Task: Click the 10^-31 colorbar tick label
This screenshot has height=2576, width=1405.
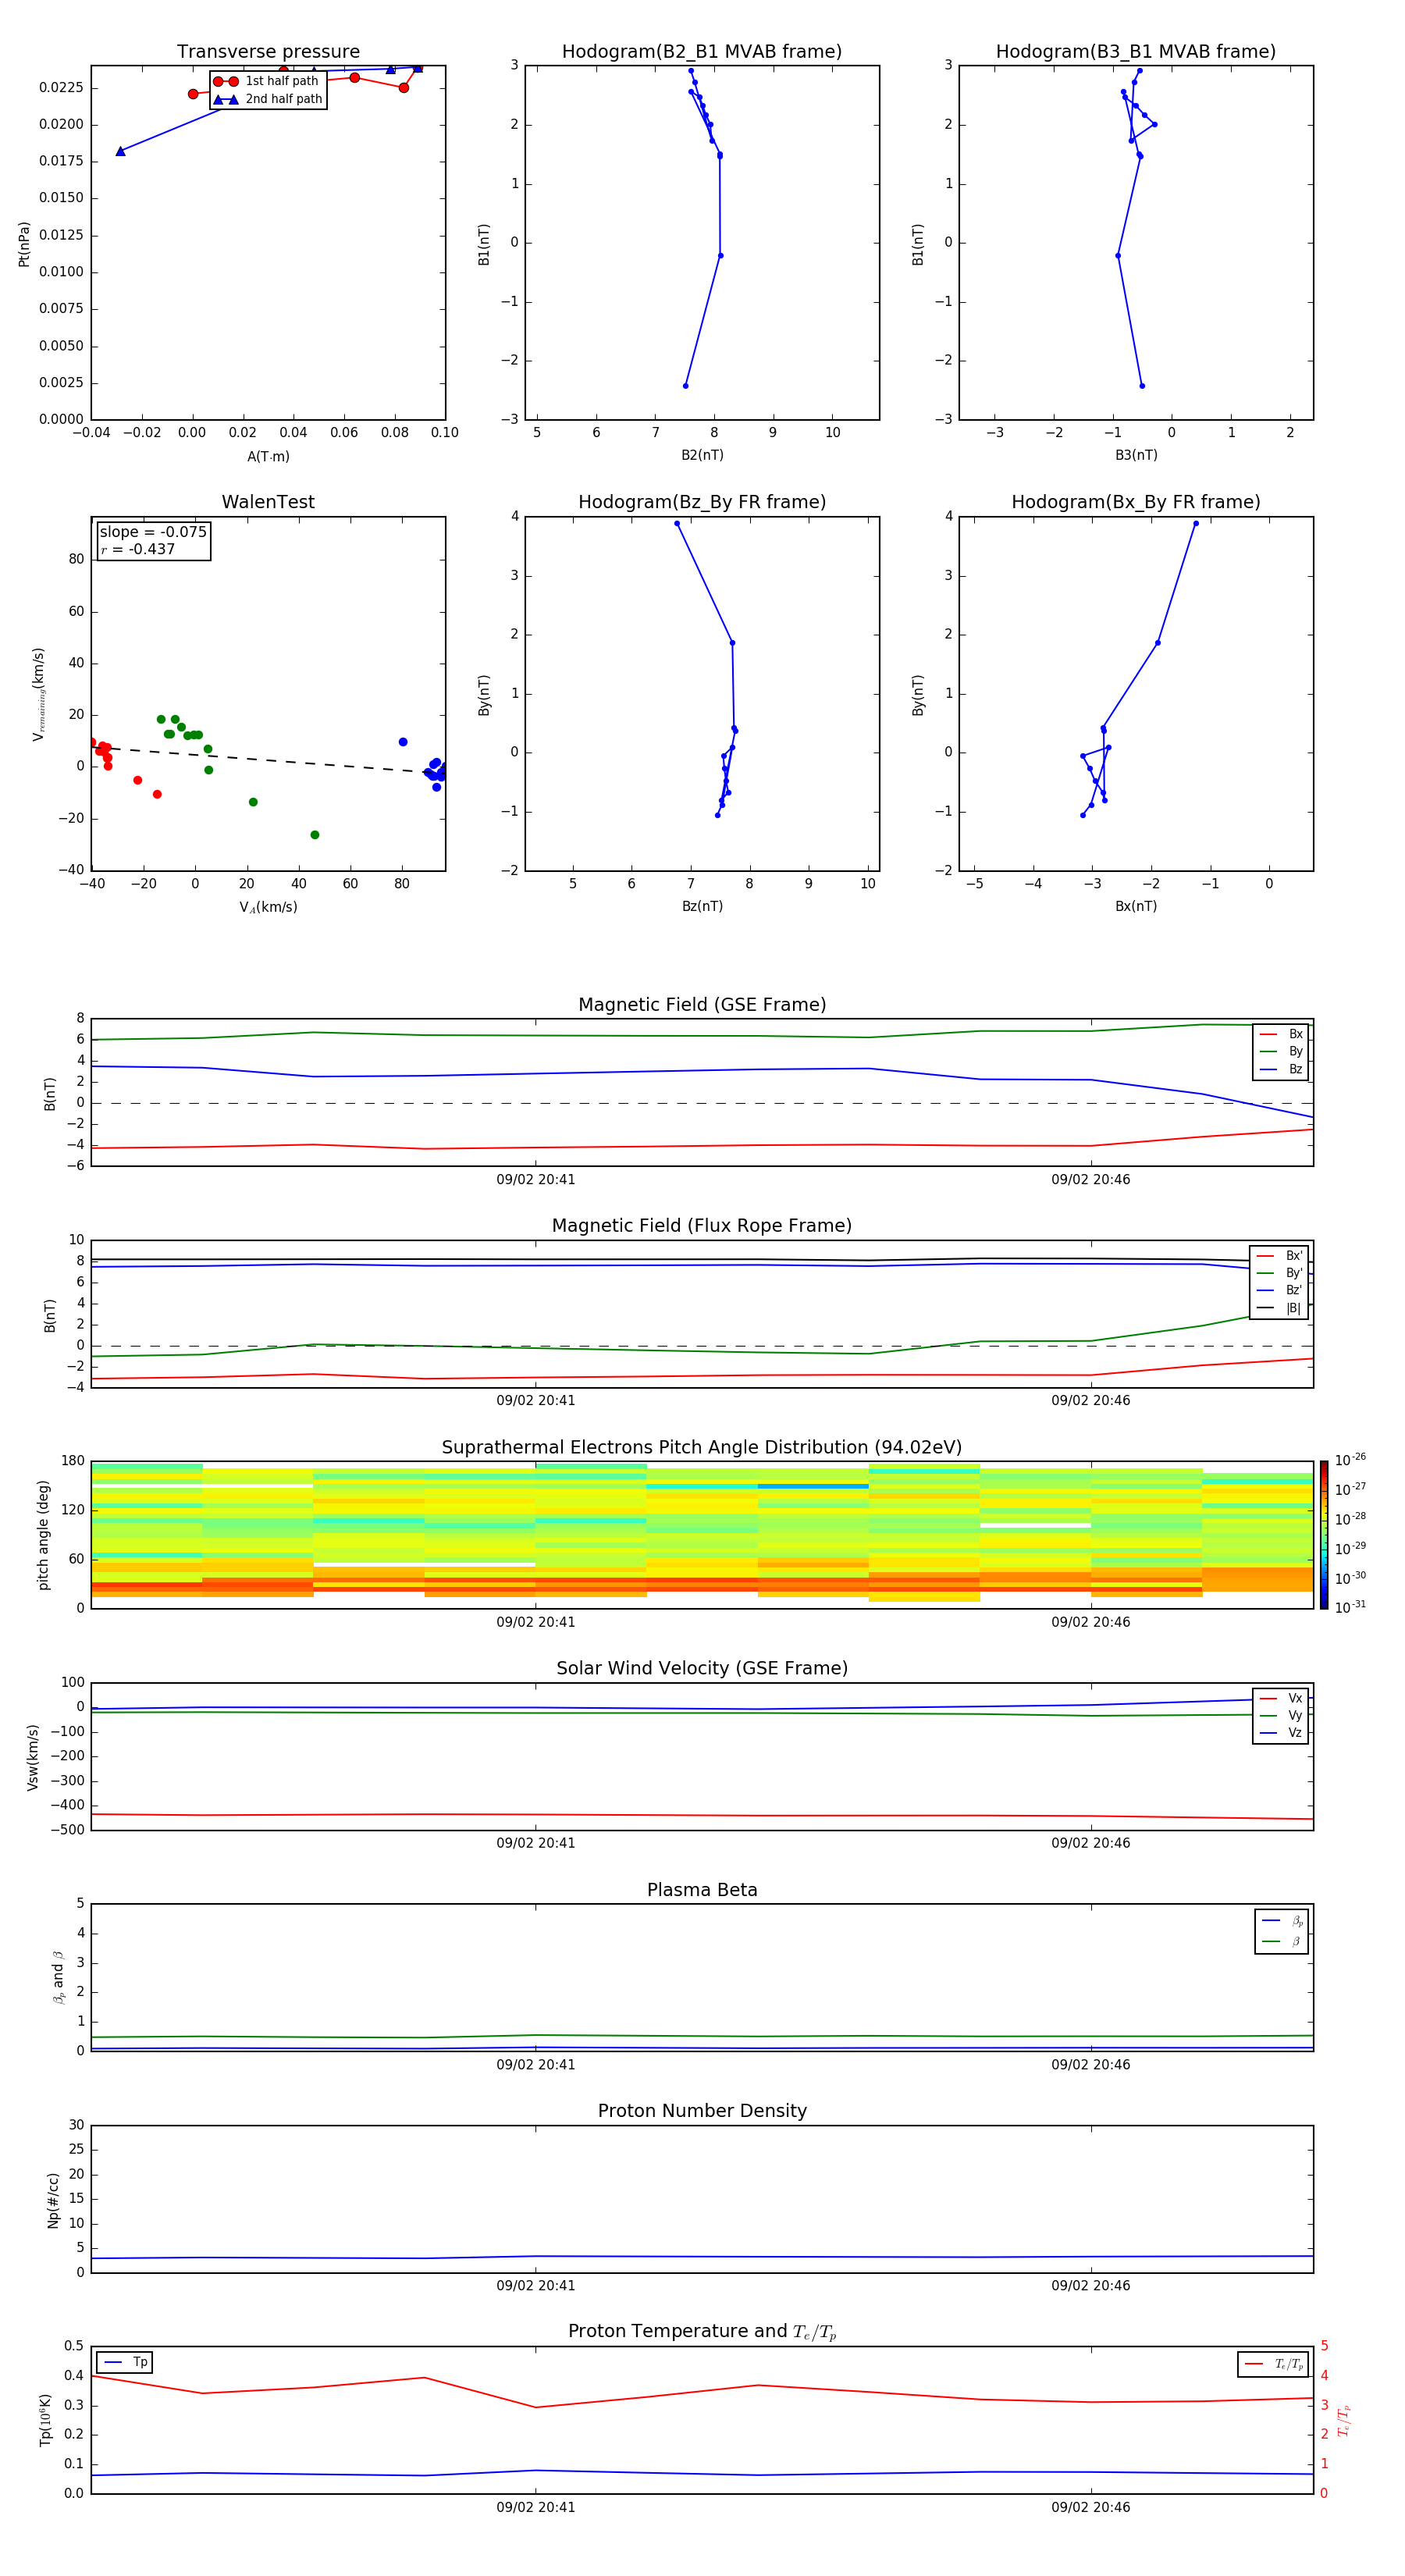Action: (1350, 1607)
